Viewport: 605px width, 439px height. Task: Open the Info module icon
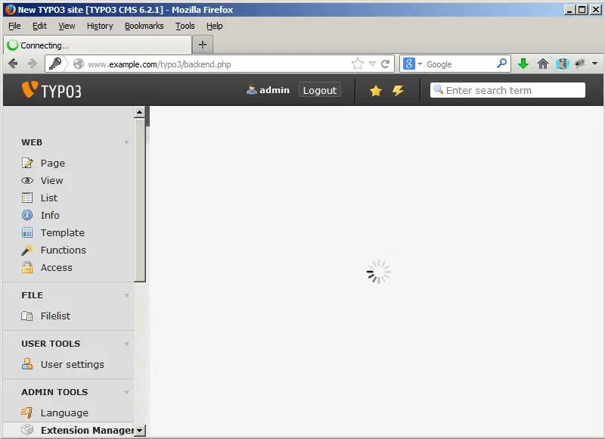tap(27, 215)
